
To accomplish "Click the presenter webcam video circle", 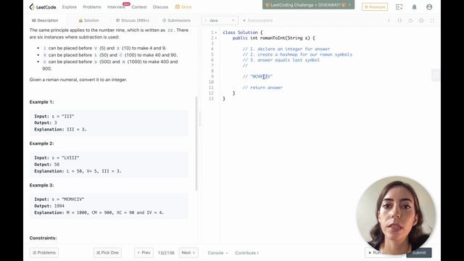I will coord(396,216).
